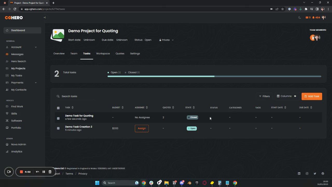Open the LinkedIn footer icon
Image resolution: width=332 pixels, height=187 pixels.
point(299,173)
